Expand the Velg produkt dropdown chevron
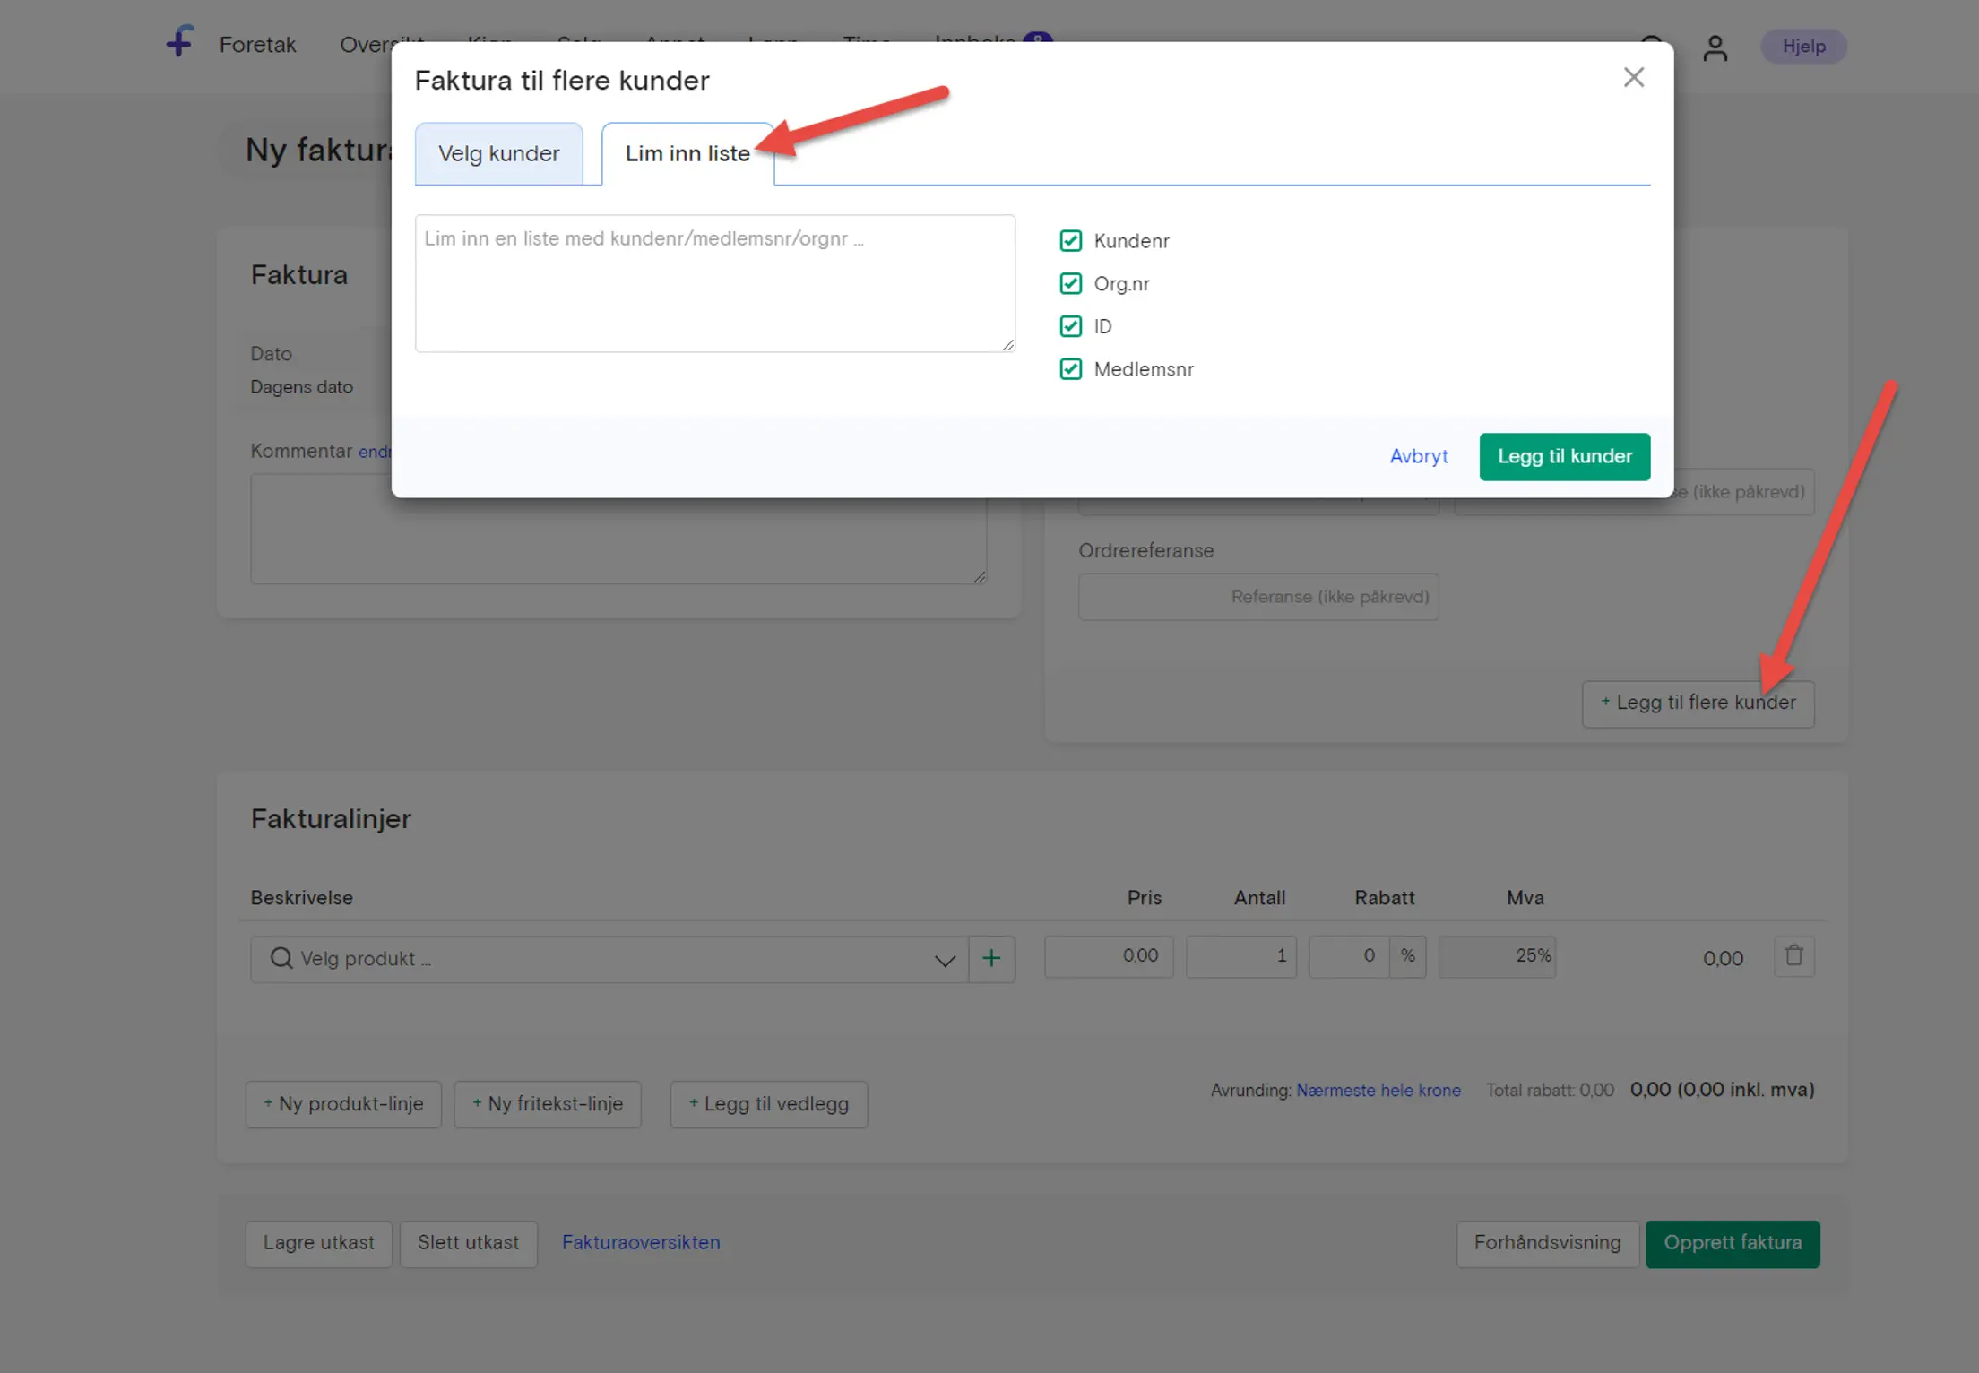The width and height of the screenshot is (1979, 1373). (944, 960)
